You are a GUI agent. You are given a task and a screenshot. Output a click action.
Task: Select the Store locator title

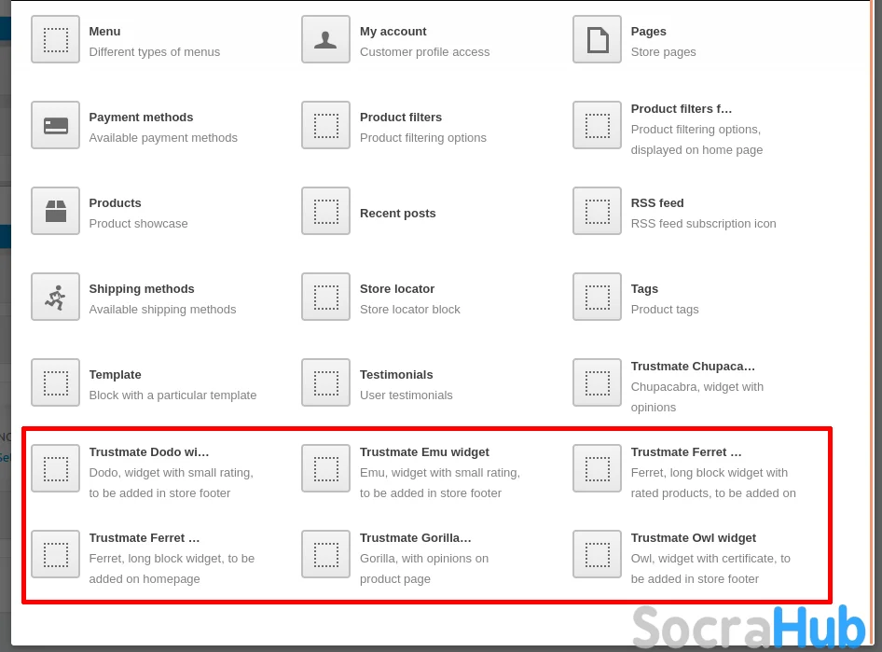tap(397, 288)
